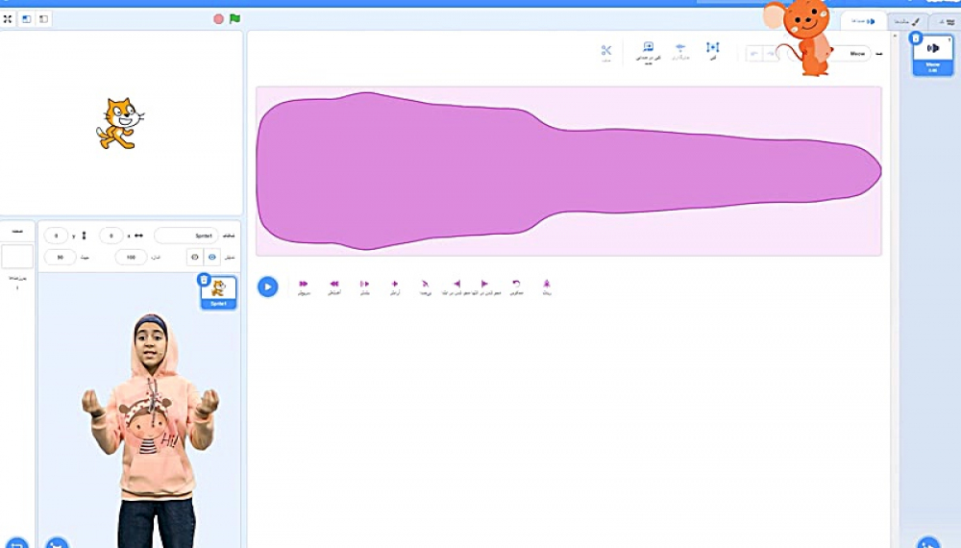
Task: Click the Paste icon in sound toolbar
Action: [680, 50]
